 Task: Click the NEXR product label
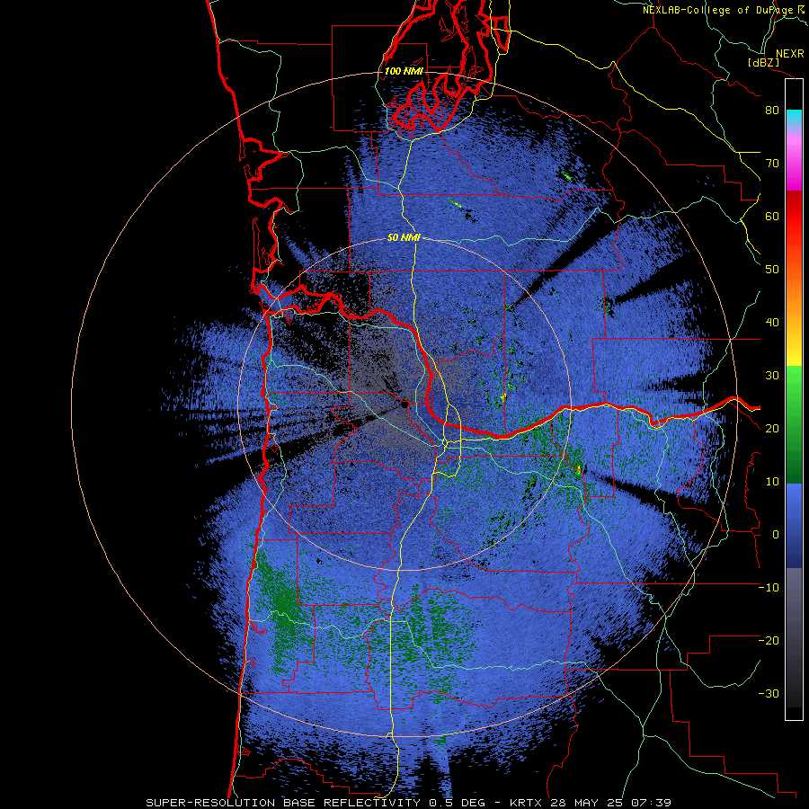coord(790,54)
